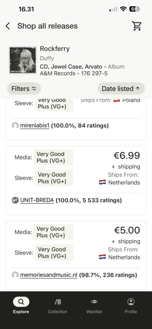Select the €6.99 listing price
Screen dimensions: 152x329
pyautogui.click(x=127, y=155)
